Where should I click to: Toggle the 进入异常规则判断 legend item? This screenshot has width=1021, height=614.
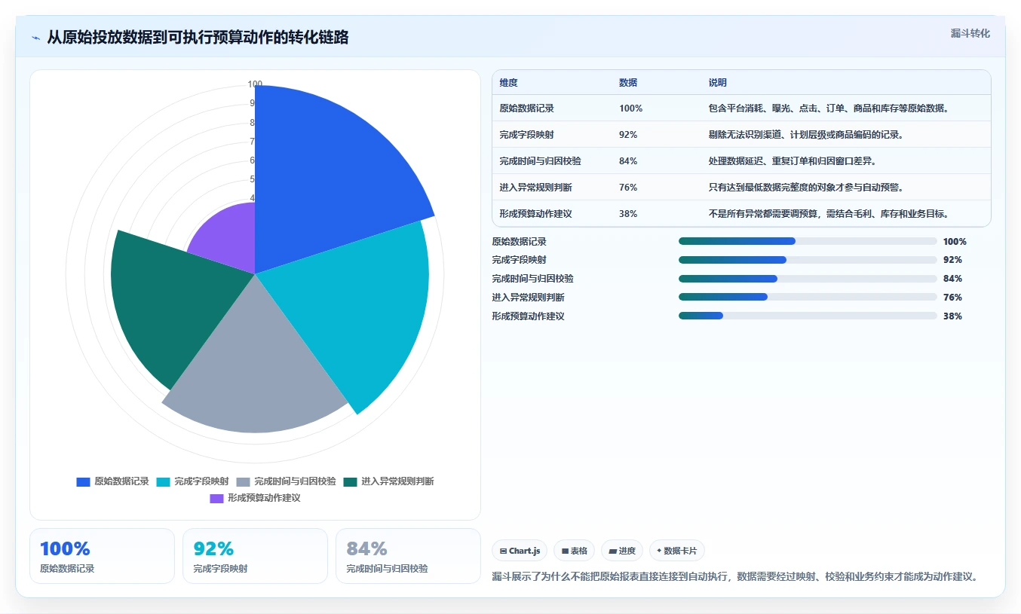[388, 481]
